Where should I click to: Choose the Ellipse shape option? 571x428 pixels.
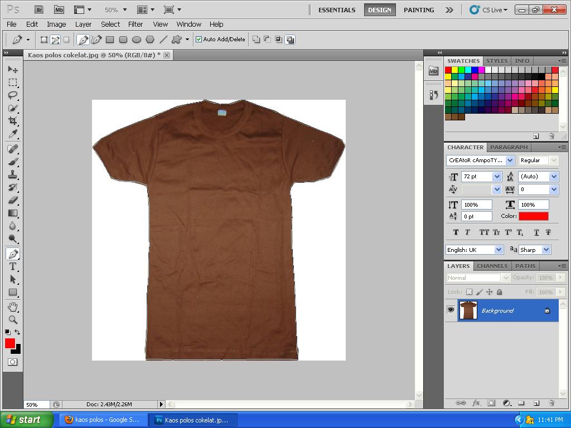[x=137, y=40]
